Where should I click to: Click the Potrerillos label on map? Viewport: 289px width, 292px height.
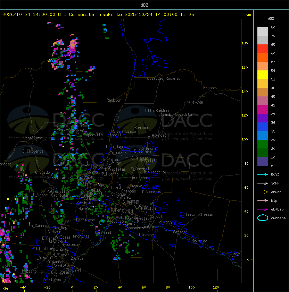58,191
